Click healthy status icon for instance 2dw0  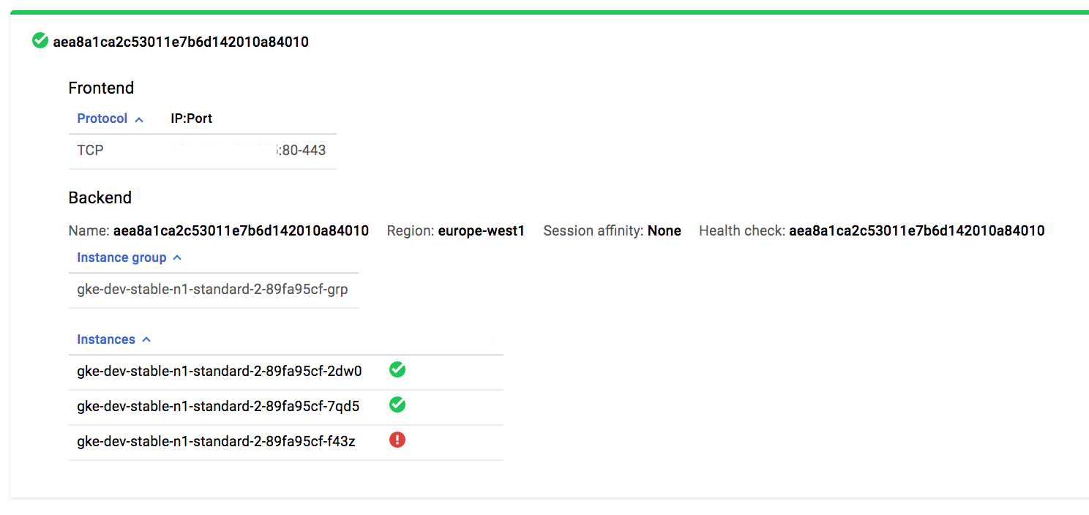pos(397,369)
